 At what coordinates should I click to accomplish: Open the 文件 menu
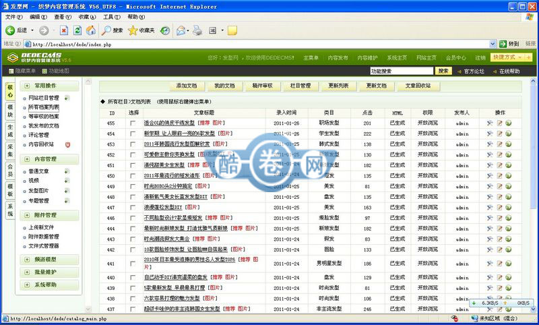pos(13,17)
